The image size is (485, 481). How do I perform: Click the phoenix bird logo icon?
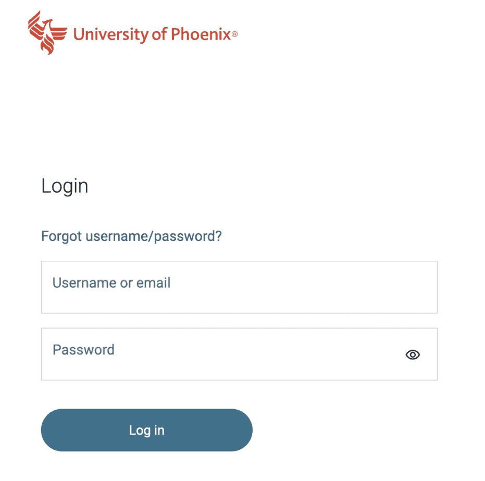point(47,32)
